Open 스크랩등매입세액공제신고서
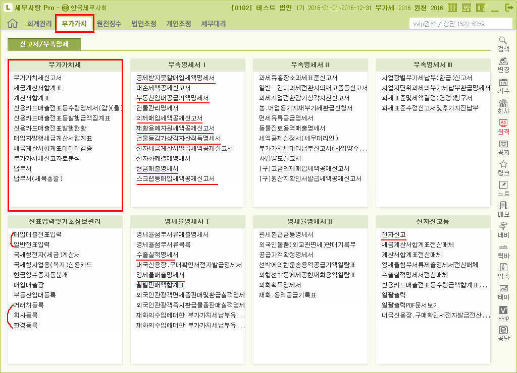Viewport: 517px width, 373px height. tap(175, 179)
